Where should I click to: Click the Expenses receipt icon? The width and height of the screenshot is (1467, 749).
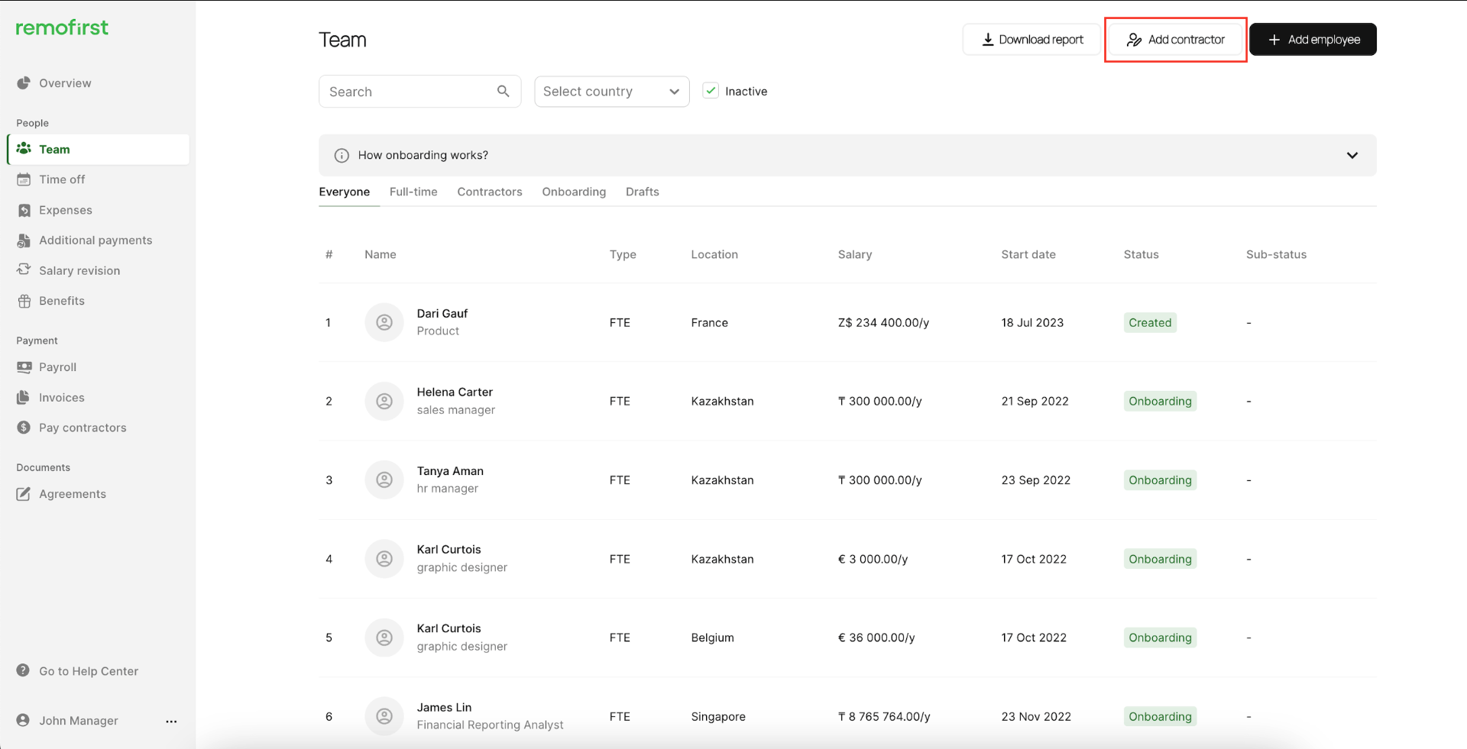(24, 210)
